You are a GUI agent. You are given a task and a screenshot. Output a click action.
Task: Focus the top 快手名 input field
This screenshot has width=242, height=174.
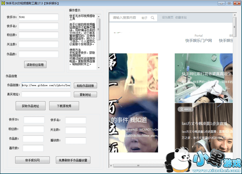pyautogui.click(x=39, y=26)
